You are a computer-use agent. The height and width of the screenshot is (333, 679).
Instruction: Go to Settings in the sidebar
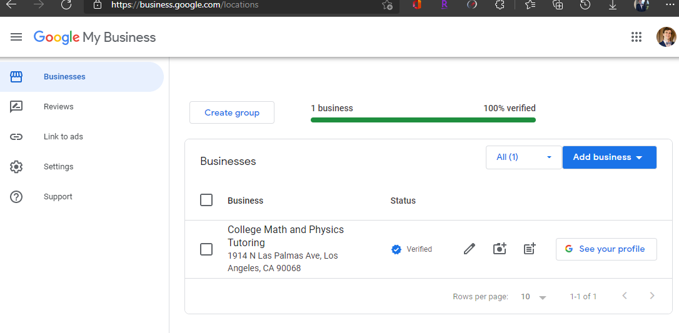59,167
